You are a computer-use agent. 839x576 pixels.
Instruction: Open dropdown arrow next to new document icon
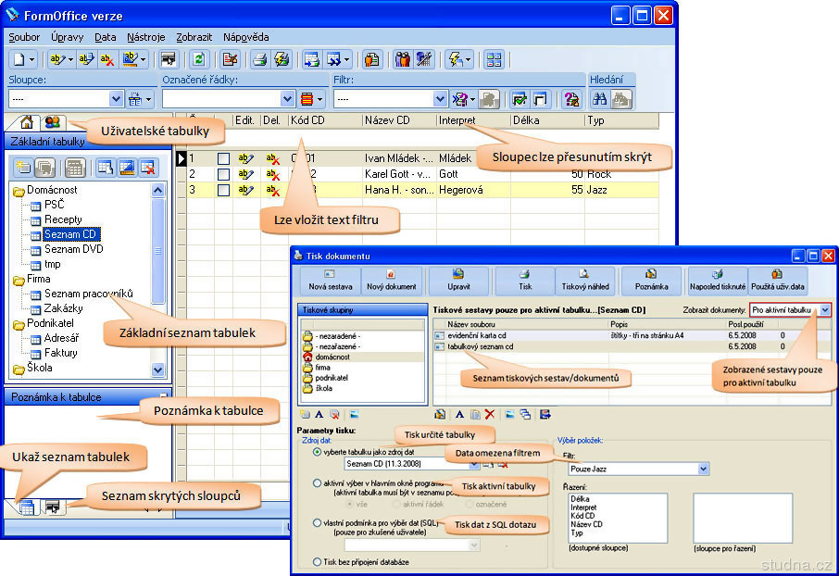coord(32,59)
